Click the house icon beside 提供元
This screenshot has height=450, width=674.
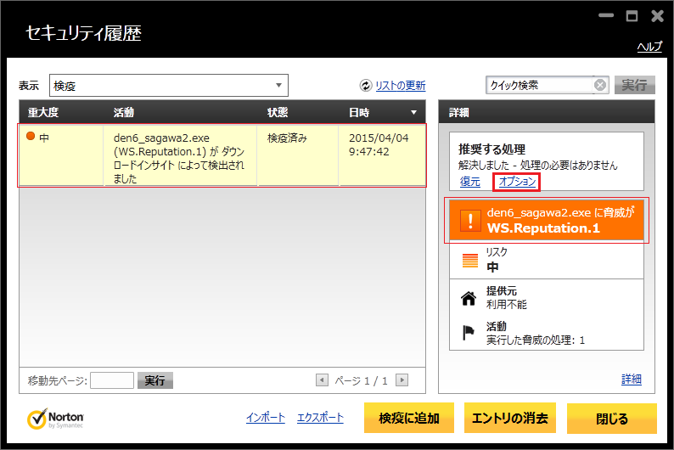pyautogui.click(x=469, y=298)
